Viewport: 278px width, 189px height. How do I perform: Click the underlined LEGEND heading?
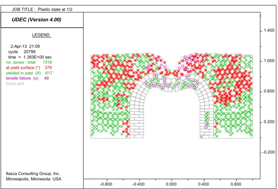(41, 35)
